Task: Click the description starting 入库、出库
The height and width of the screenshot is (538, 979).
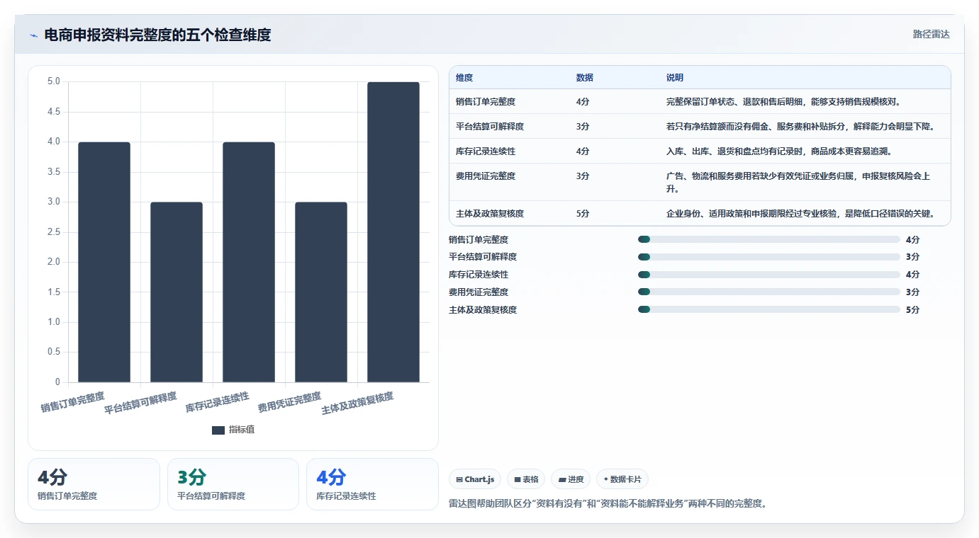Action: (779, 151)
